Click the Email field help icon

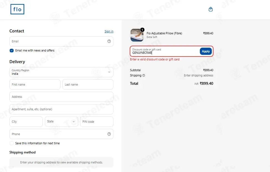point(109,41)
